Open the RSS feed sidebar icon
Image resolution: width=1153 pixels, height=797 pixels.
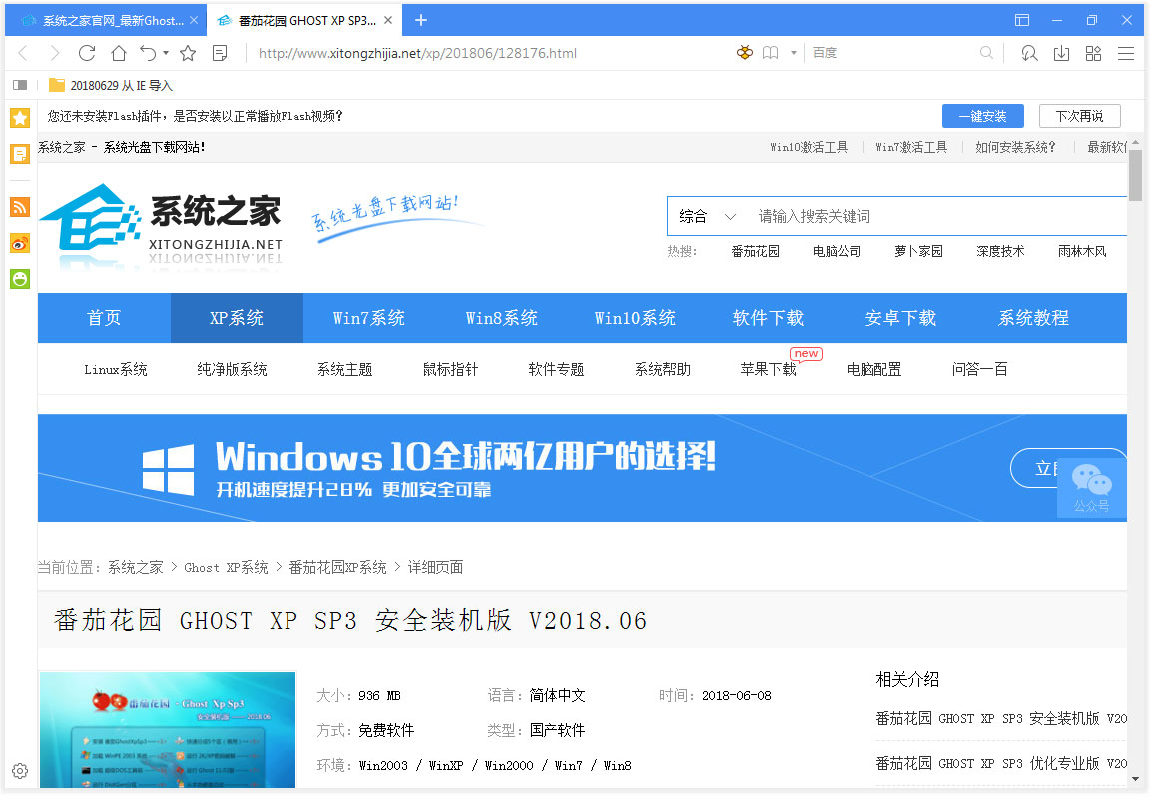20,208
